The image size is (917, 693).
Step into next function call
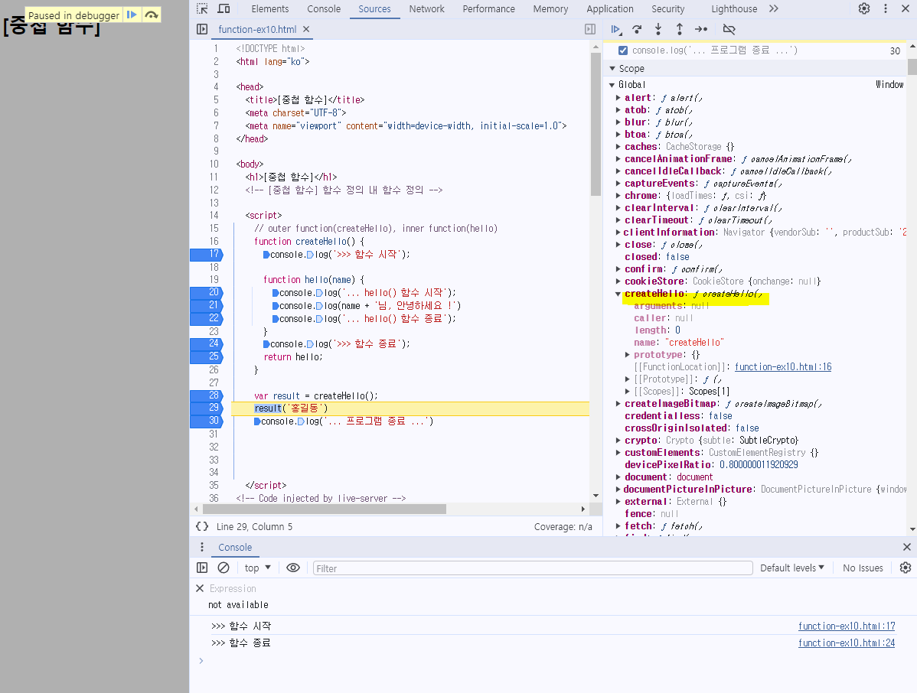pos(658,29)
